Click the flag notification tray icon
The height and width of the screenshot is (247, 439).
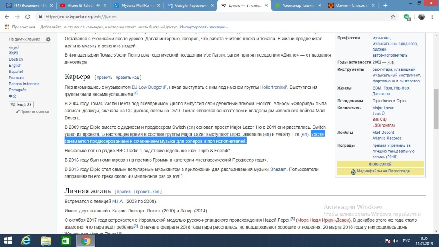point(388,241)
